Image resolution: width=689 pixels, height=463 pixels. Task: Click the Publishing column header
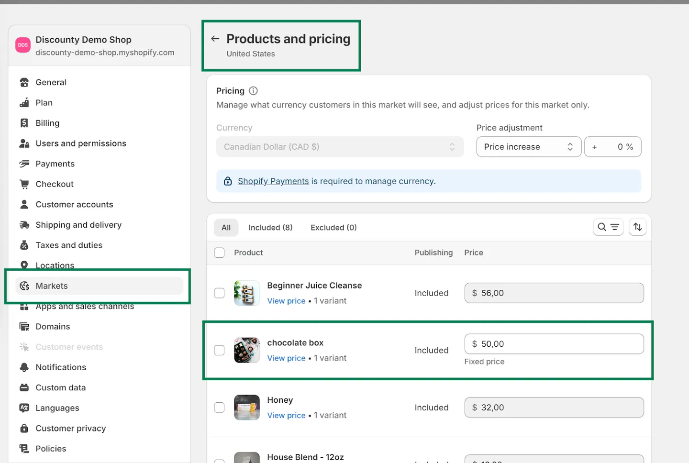(x=433, y=253)
